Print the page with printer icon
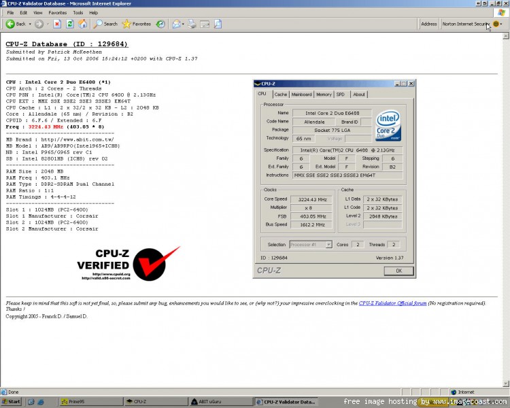Screen dimensions: 510x408 point(192,24)
